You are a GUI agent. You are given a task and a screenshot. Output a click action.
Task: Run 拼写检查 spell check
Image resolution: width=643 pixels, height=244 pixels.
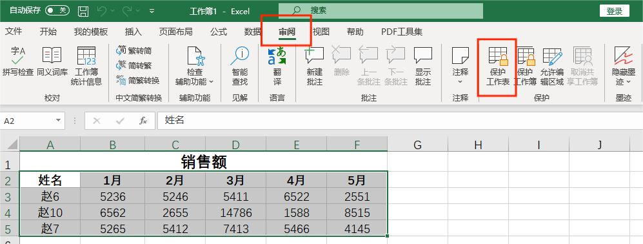click(x=17, y=61)
